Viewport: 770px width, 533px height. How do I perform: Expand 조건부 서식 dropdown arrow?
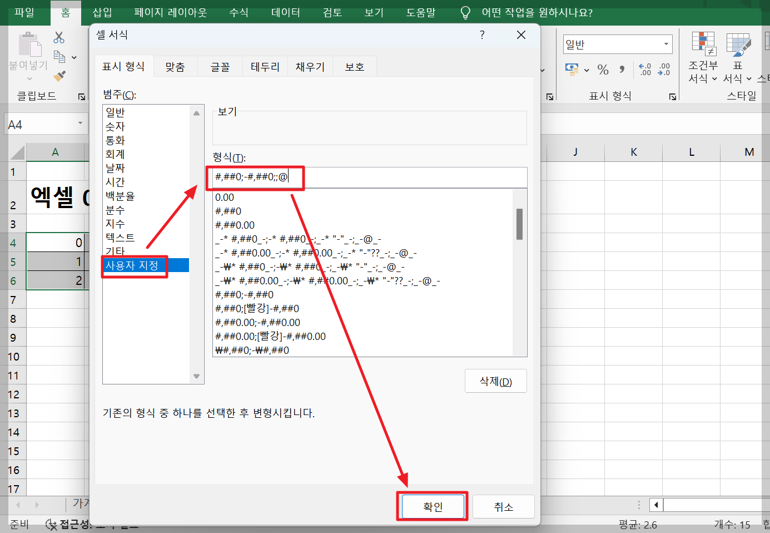(x=714, y=79)
